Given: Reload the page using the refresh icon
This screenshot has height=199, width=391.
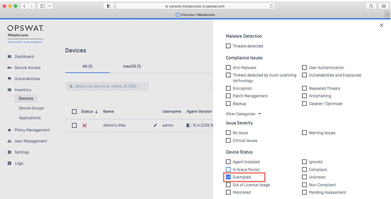Looking at the screenshot, I should (x=271, y=6).
